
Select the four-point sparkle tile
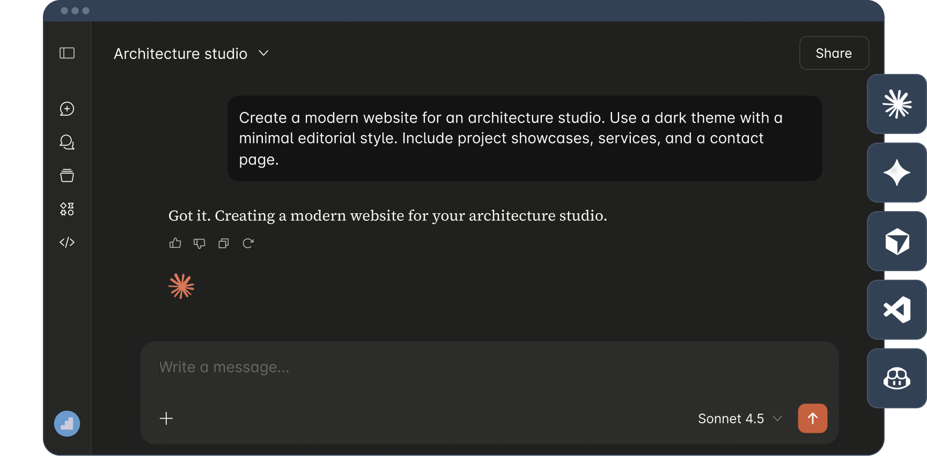pyautogui.click(x=897, y=173)
